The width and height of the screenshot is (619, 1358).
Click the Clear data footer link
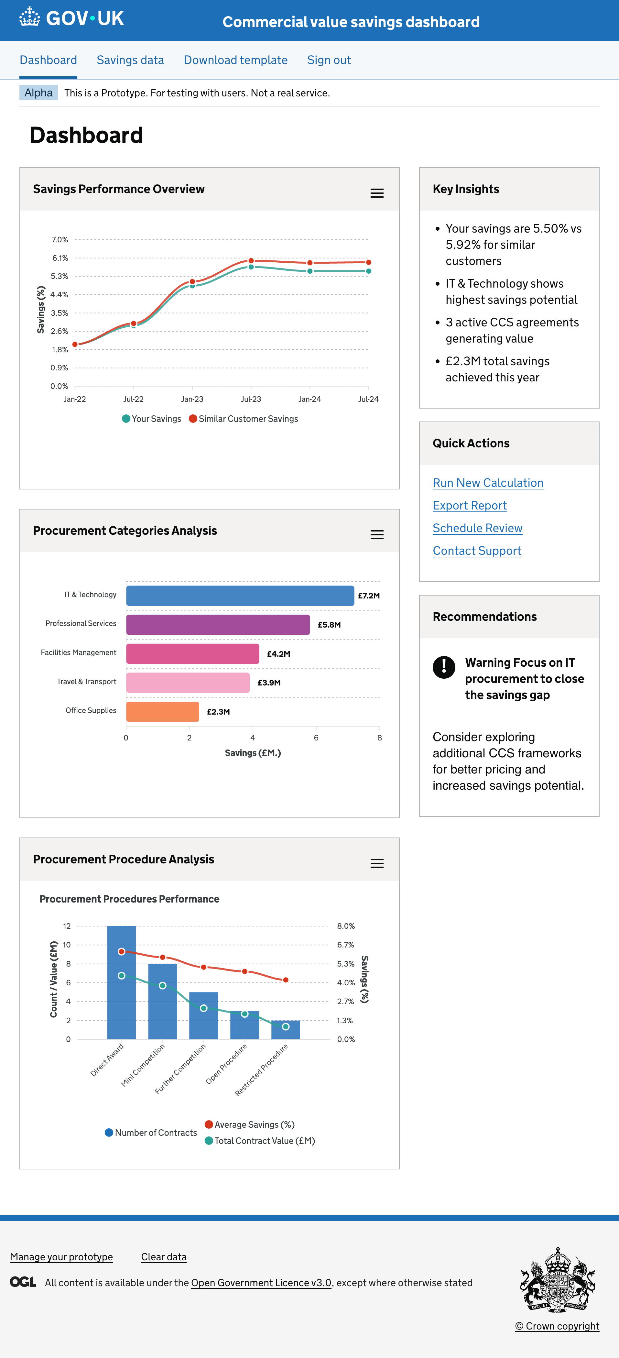[x=163, y=1257]
